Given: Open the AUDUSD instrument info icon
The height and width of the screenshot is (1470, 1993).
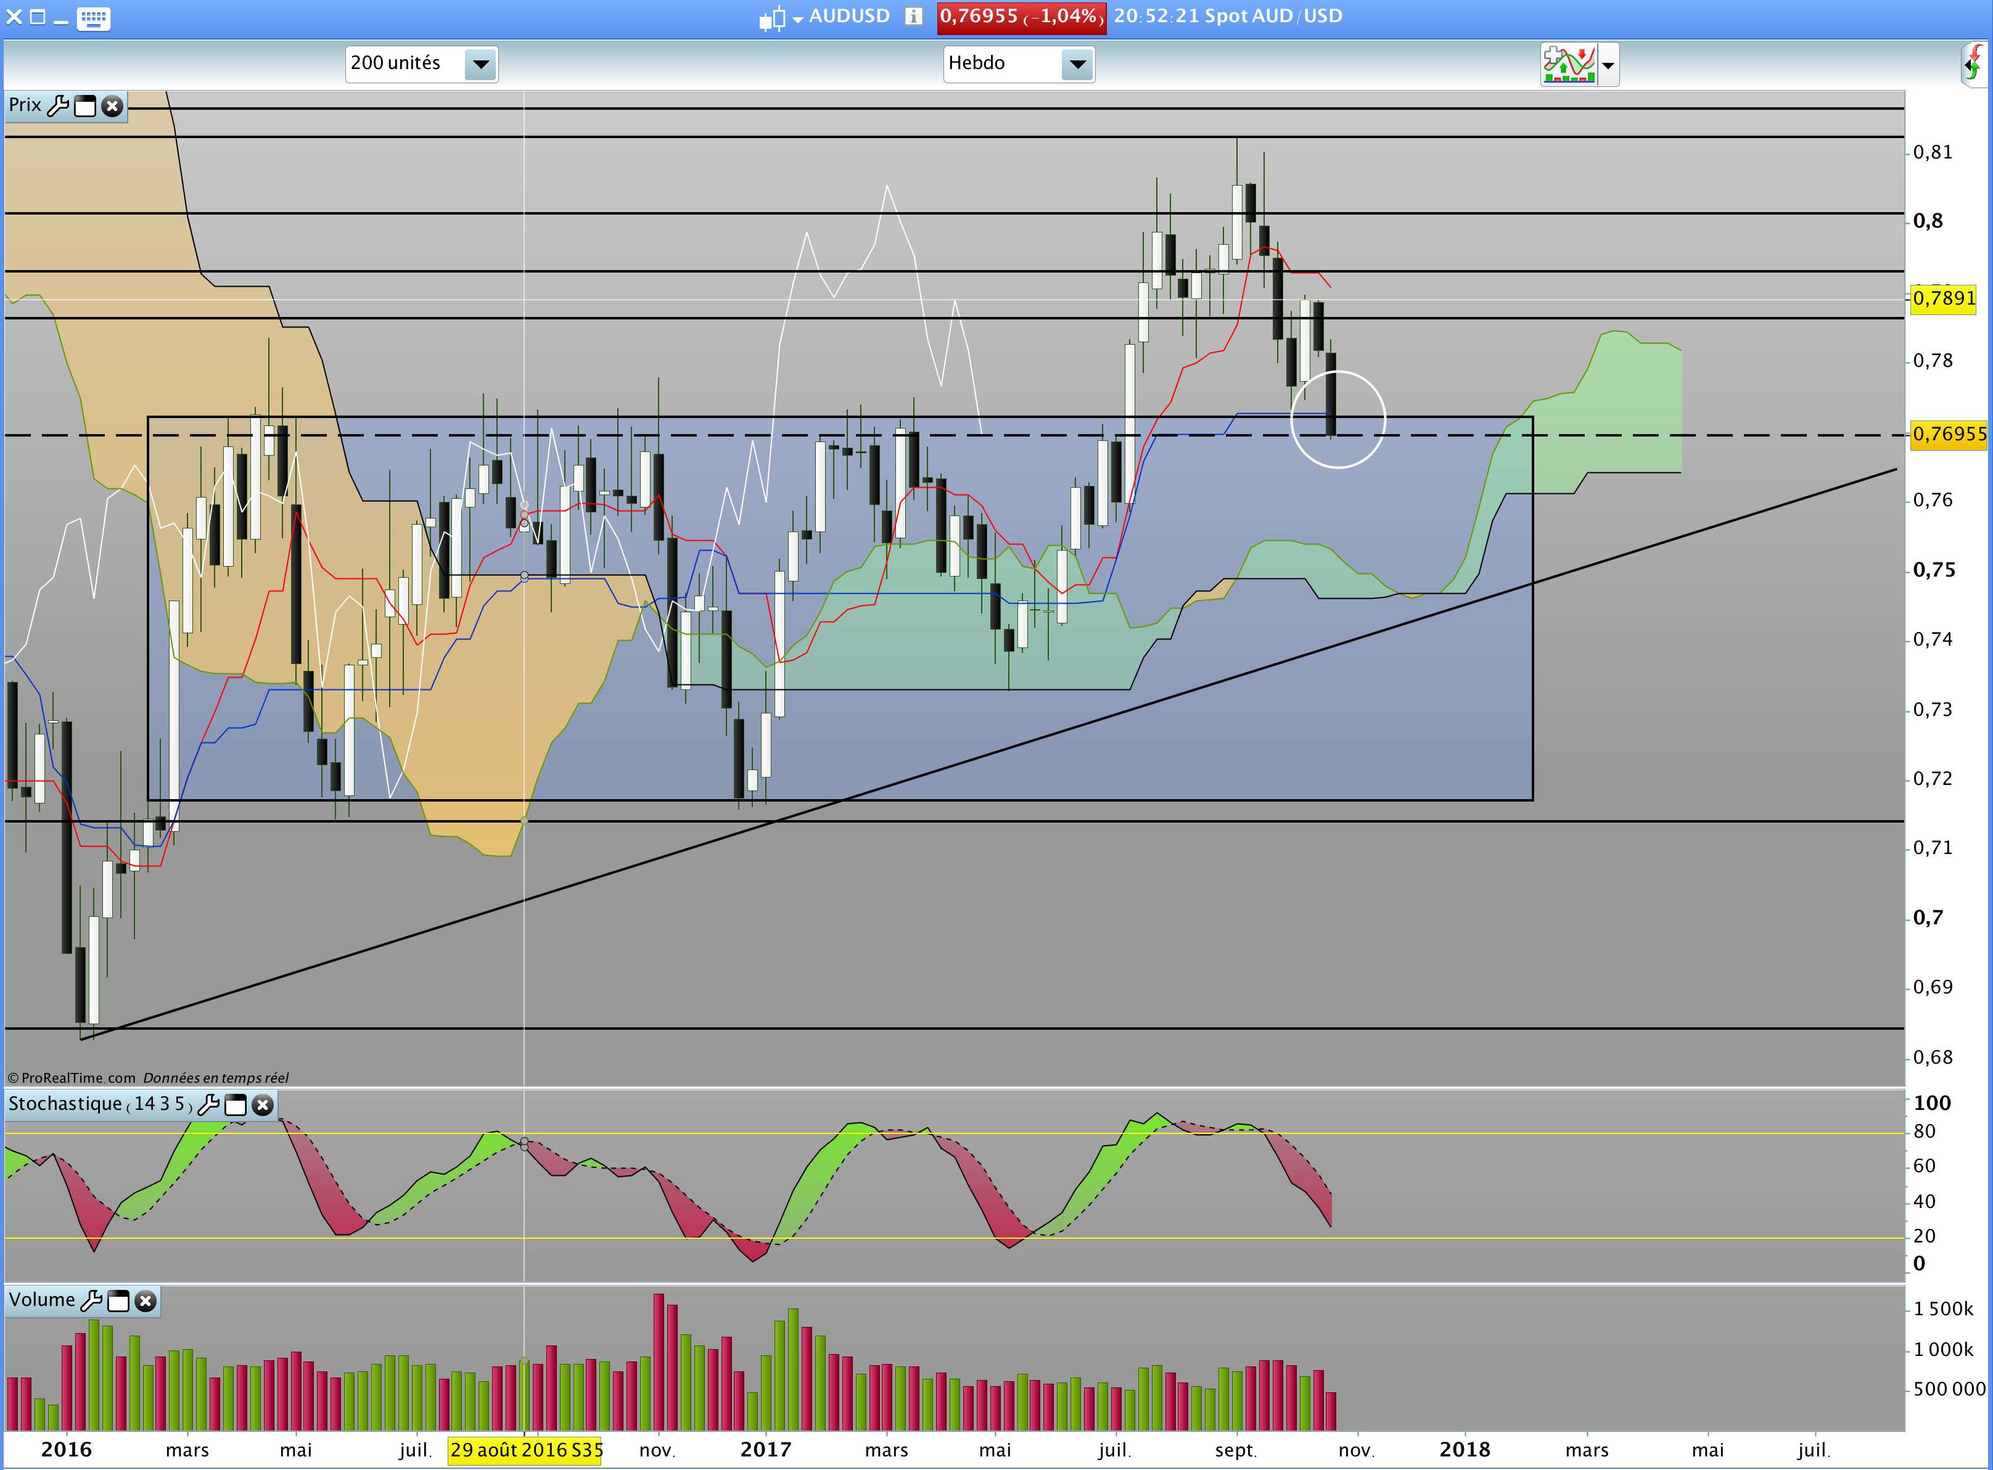Looking at the screenshot, I should 913,16.
